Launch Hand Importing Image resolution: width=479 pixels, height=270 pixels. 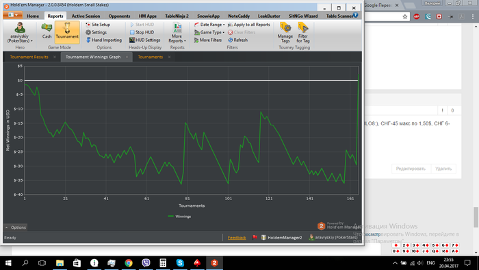pos(104,40)
